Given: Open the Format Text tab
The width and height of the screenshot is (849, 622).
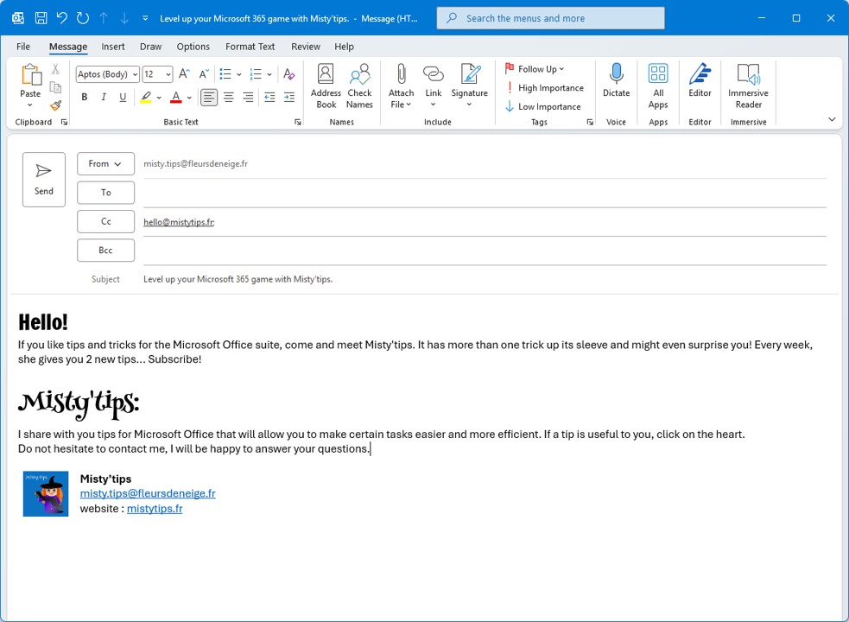Looking at the screenshot, I should pos(250,47).
